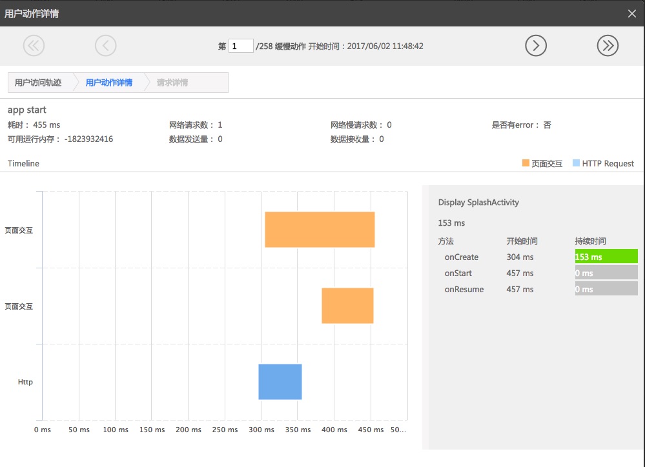Viewport: 645px width, 467px height.
Task: Select the top orange 页面交互 timeline bar
Action: [320, 230]
